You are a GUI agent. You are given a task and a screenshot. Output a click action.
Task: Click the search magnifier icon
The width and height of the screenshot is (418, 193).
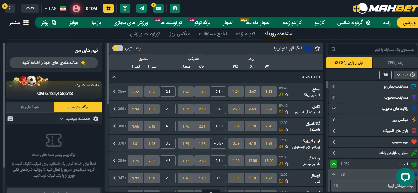334,49
